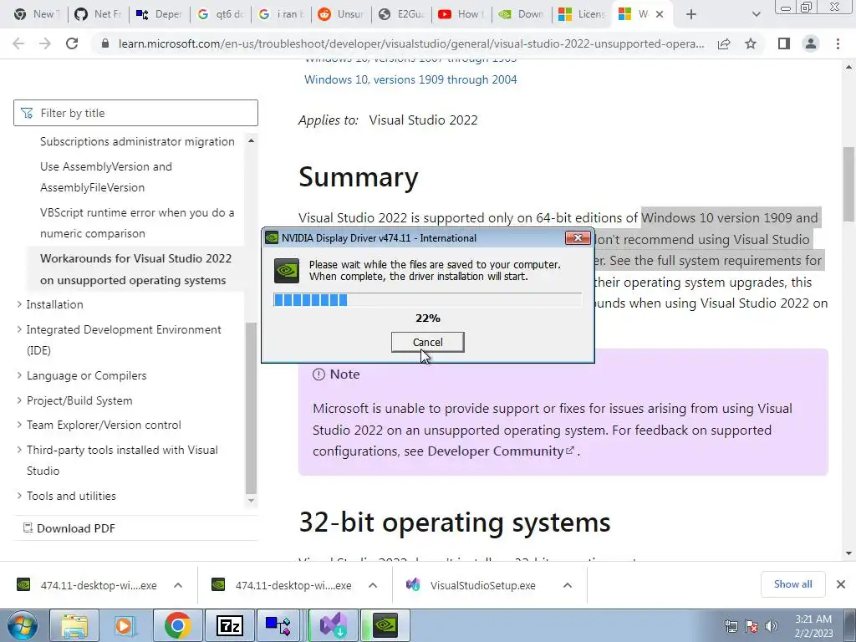This screenshot has height=642, width=856.
Task: Open first 474.11-desktop download item
Action: (x=87, y=585)
